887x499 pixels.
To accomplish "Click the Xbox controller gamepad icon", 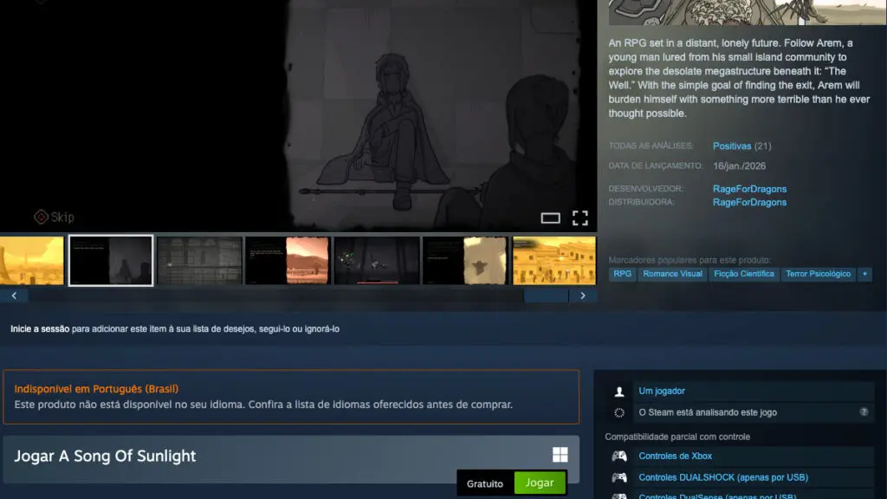I will [619, 457].
